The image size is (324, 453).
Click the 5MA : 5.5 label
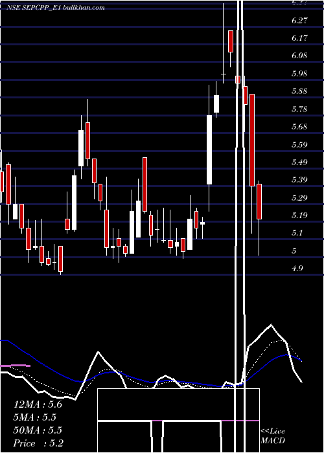coord(35,417)
